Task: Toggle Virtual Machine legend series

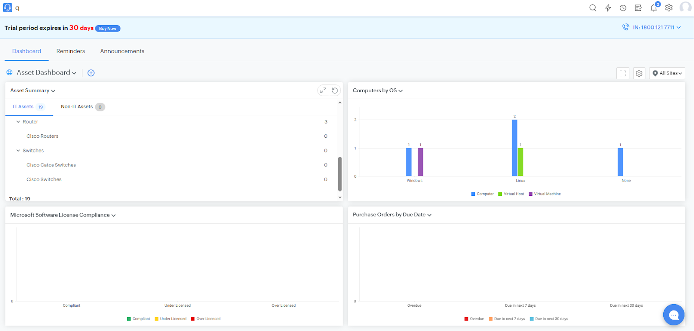Action: 544,194
